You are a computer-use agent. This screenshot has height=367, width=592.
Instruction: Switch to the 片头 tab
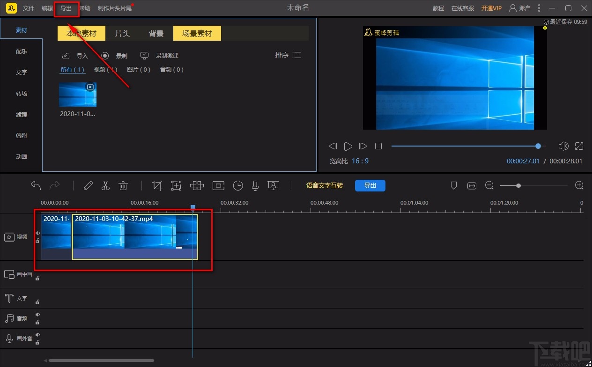pyautogui.click(x=122, y=34)
